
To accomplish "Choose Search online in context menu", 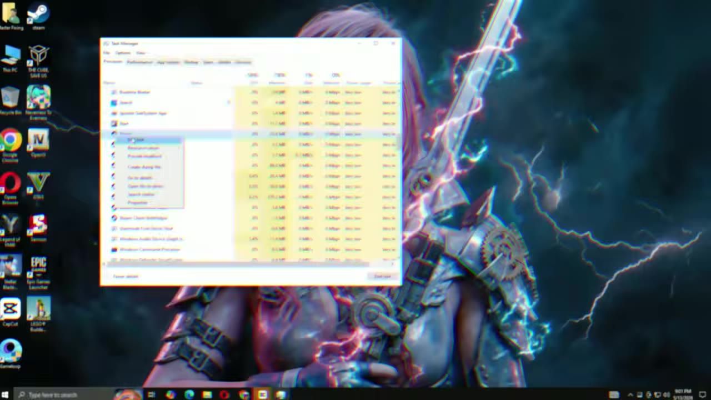I will pos(150,194).
